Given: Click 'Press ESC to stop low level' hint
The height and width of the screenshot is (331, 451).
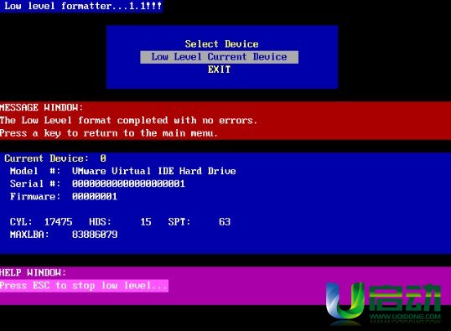Looking at the screenshot, I should [x=84, y=286].
